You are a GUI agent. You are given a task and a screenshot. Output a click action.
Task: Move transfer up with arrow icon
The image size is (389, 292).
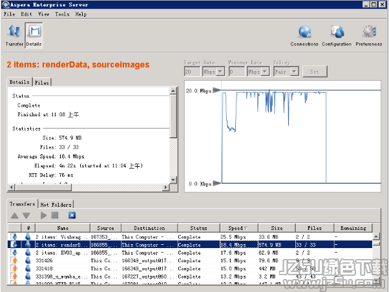click(15, 216)
